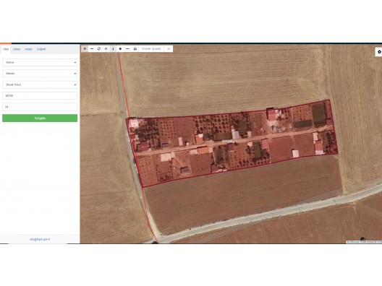This screenshot has width=382, height=286.
Task: Open map settings gear icon
Action: [x=379, y=52]
